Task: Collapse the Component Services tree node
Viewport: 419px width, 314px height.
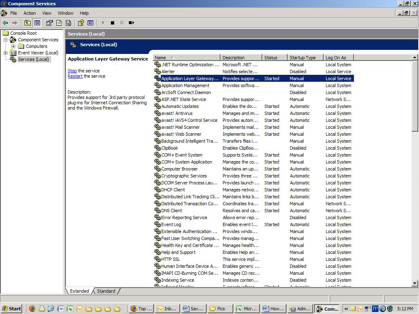Action: pos(5,40)
